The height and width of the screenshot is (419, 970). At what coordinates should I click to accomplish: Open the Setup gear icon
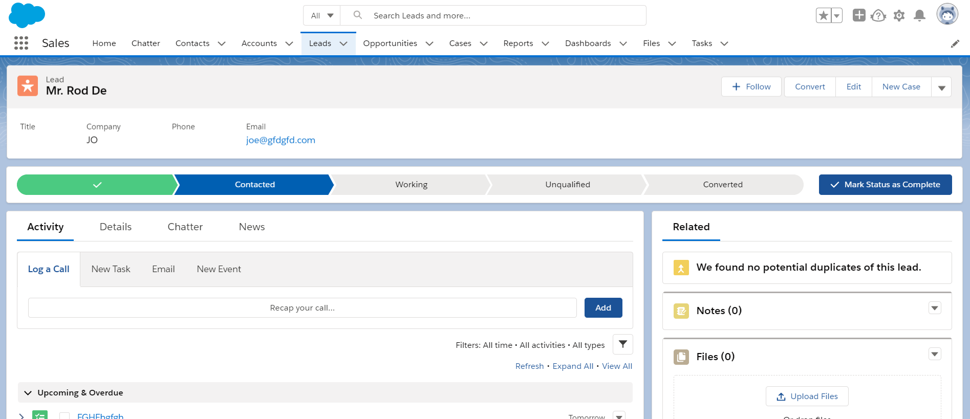[x=899, y=16]
